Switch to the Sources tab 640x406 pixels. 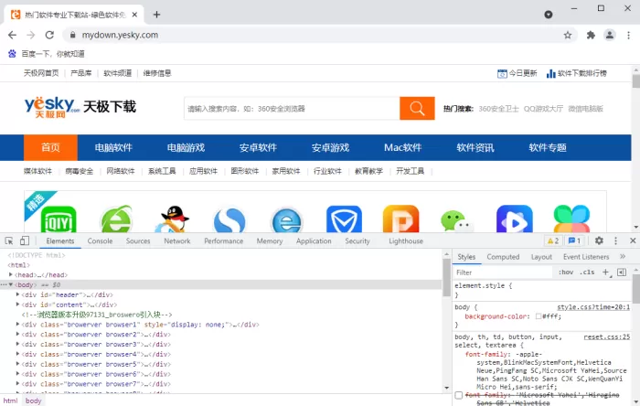(x=138, y=241)
